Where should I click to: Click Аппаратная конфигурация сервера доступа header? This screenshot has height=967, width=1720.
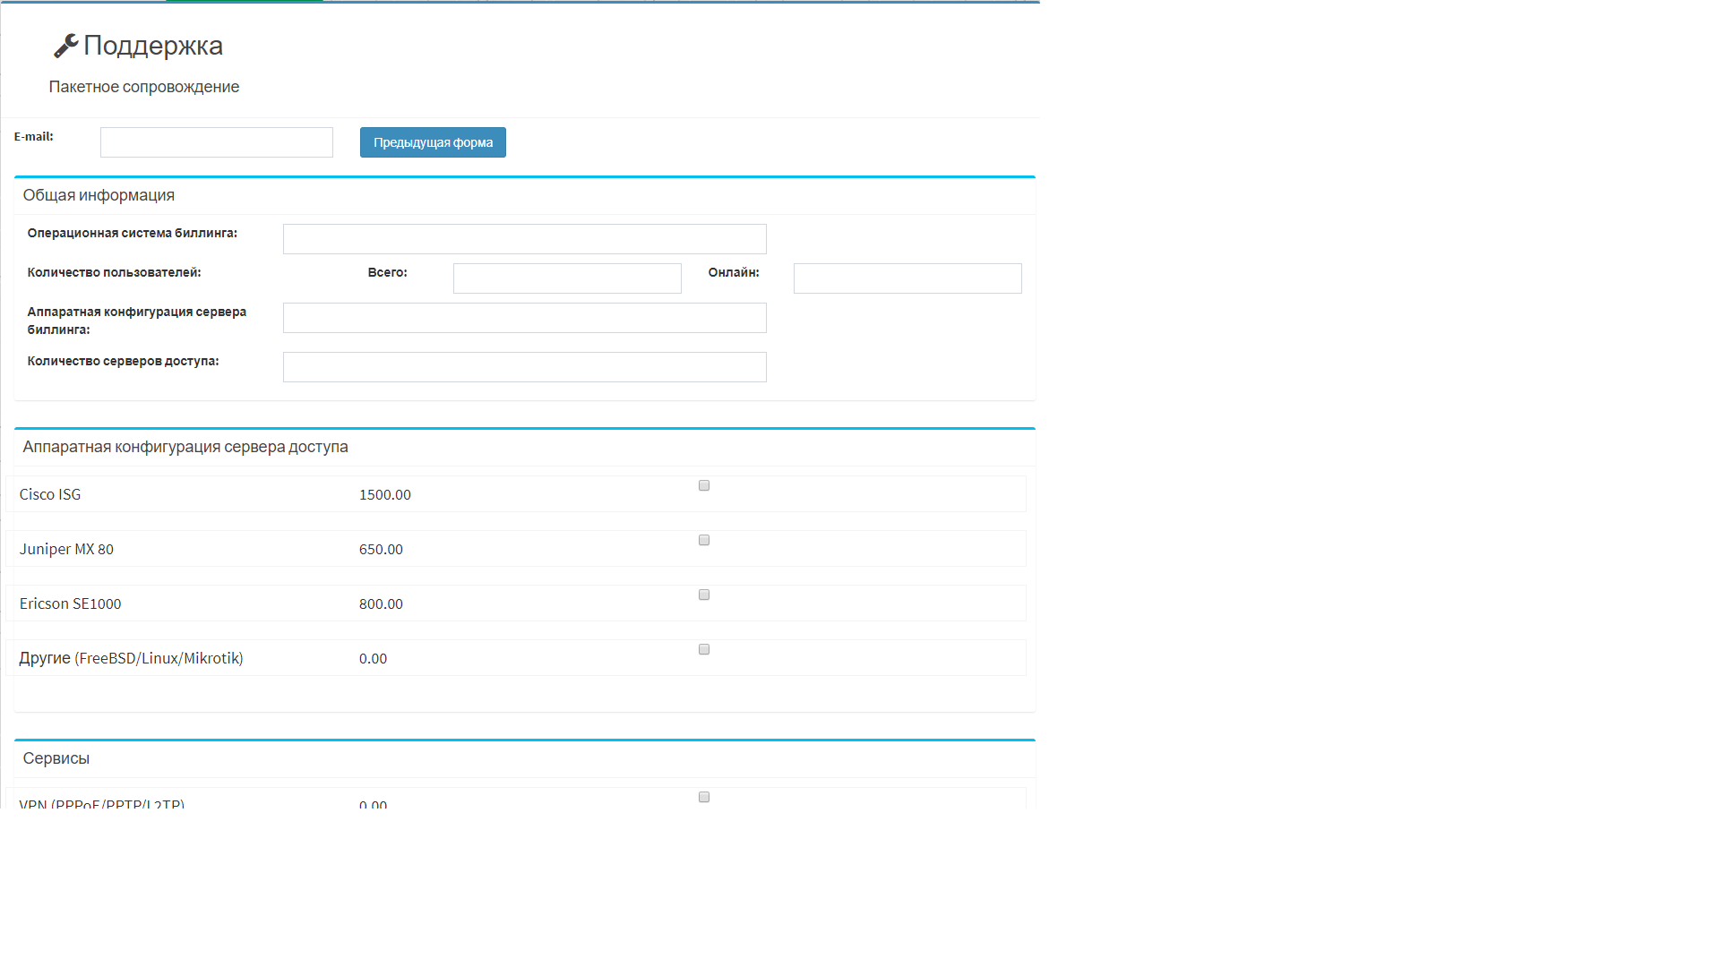coord(185,447)
